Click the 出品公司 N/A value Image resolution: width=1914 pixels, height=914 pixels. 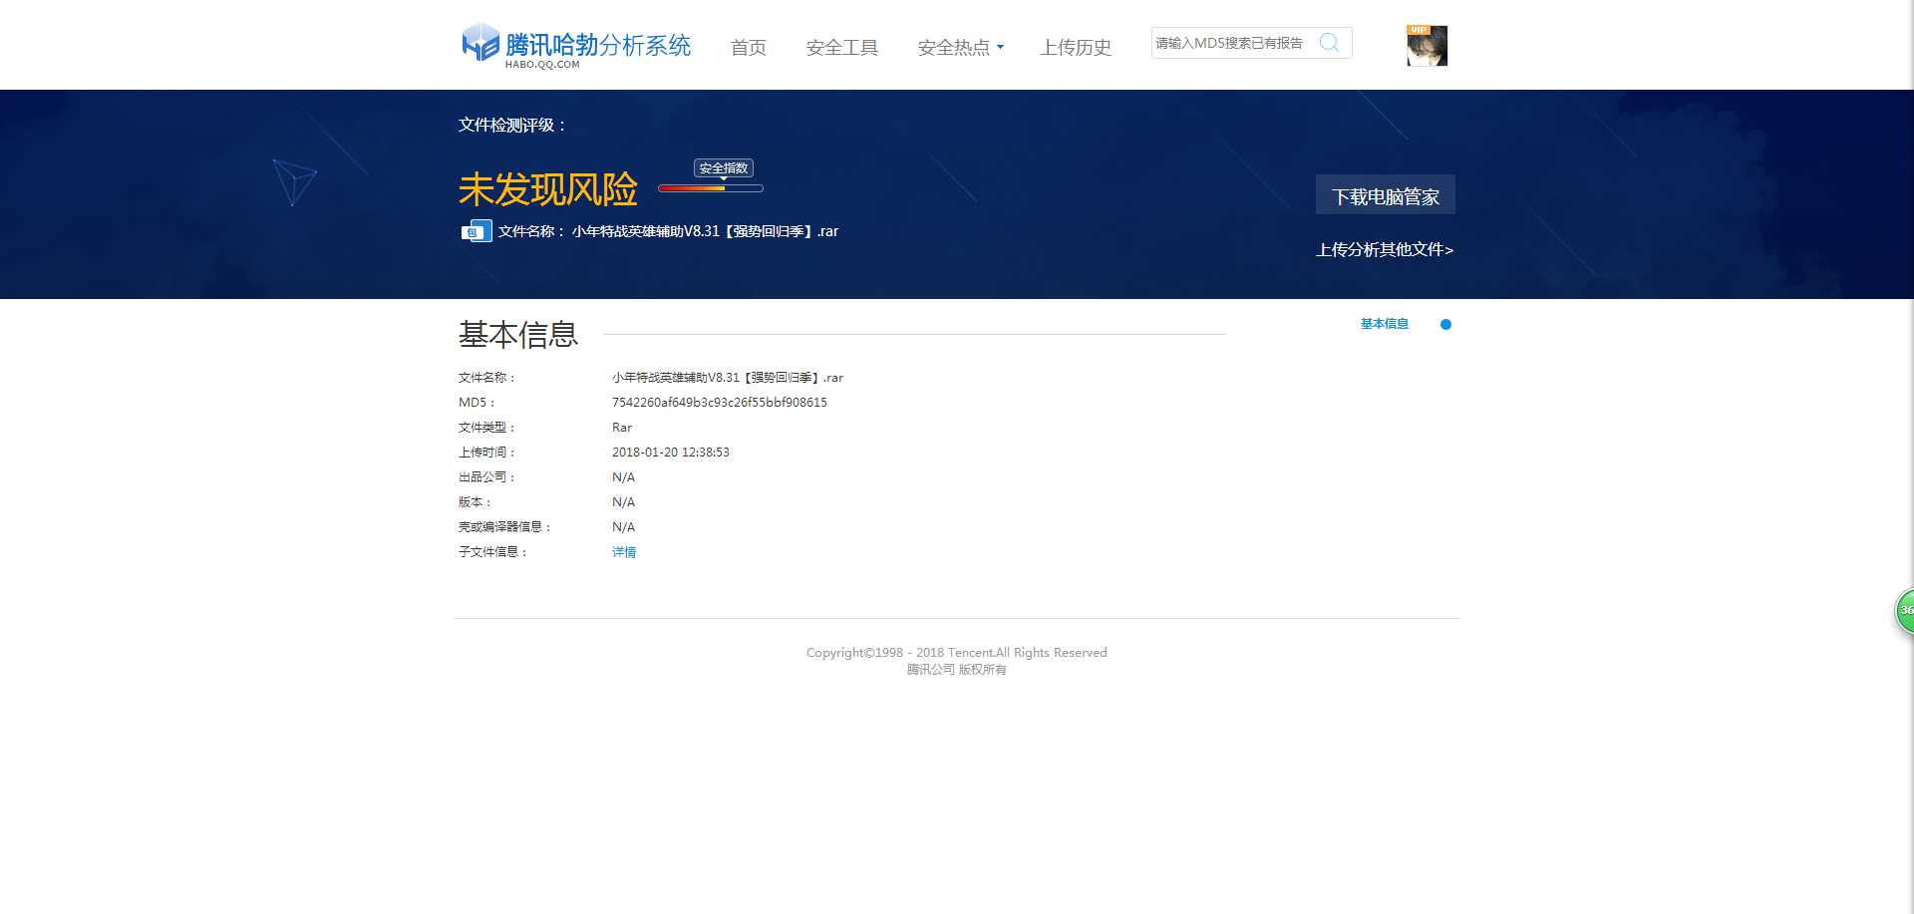point(624,477)
